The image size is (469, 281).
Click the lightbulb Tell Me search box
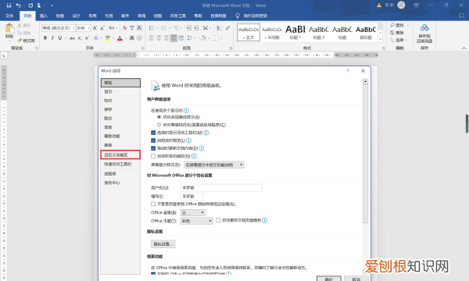click(x=252, y=16)
